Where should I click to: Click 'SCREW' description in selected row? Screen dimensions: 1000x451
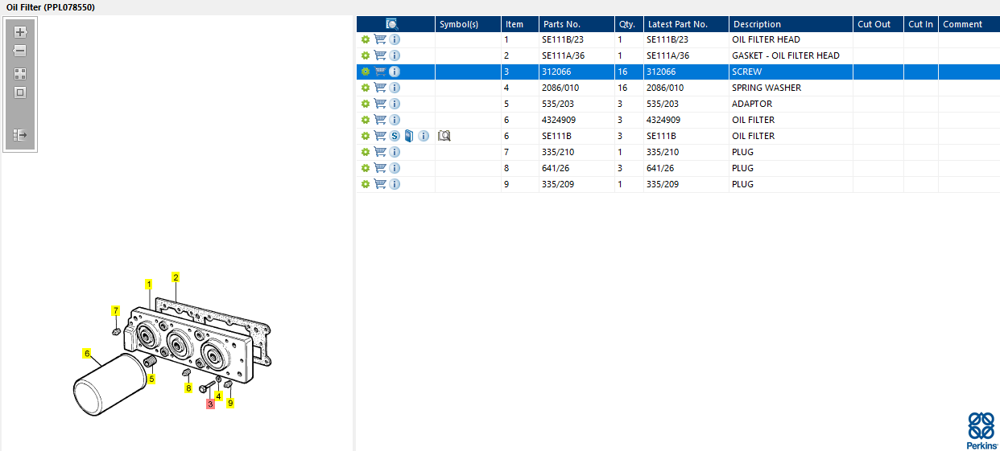click(x=746, y=72)
